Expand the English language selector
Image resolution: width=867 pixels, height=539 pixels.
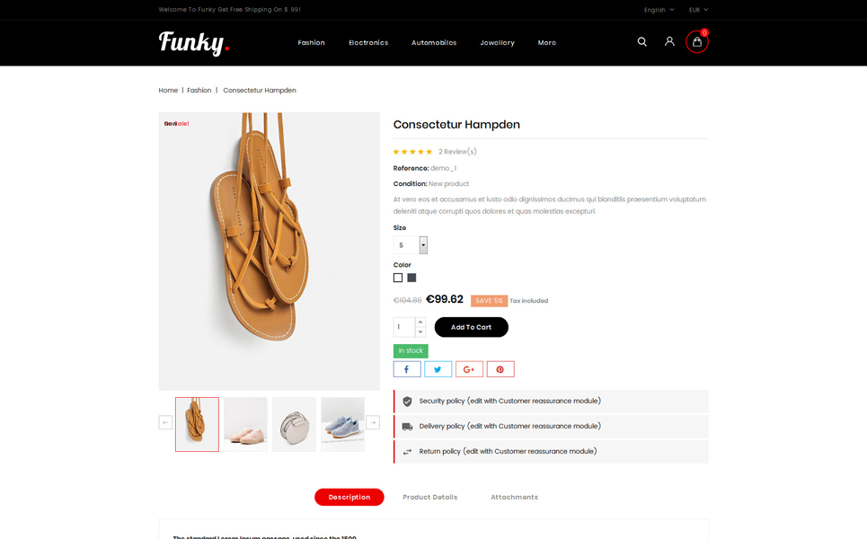659,10
